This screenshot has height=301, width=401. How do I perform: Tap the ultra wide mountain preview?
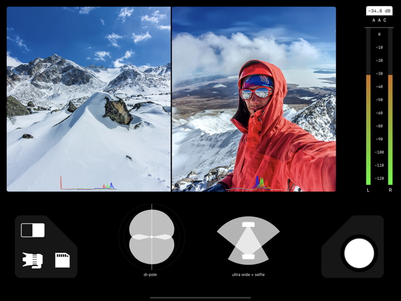coord(89,99)
